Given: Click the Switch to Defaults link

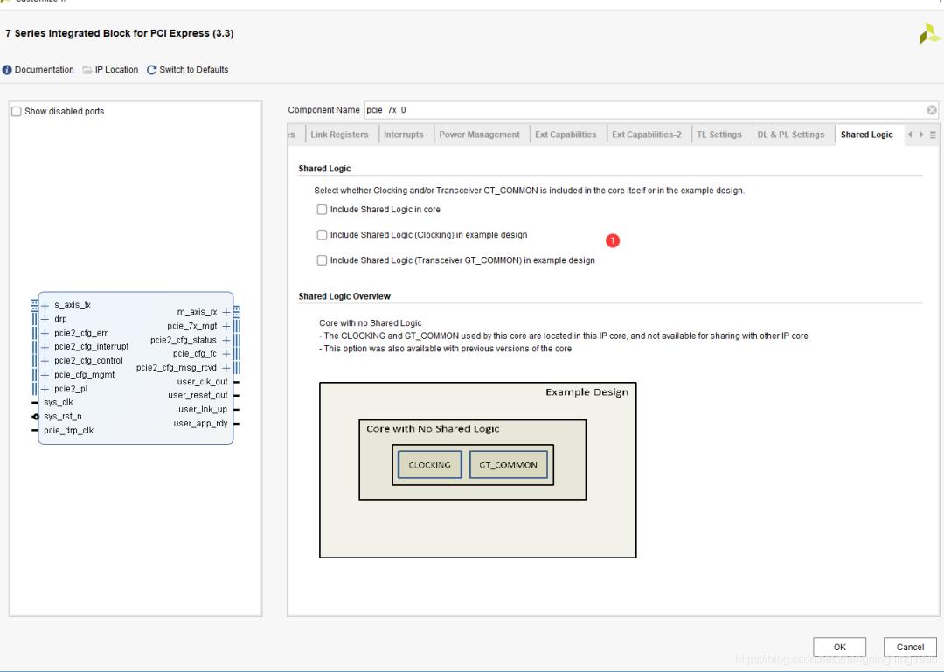Looking at the screenshot, I should (194, 70).
